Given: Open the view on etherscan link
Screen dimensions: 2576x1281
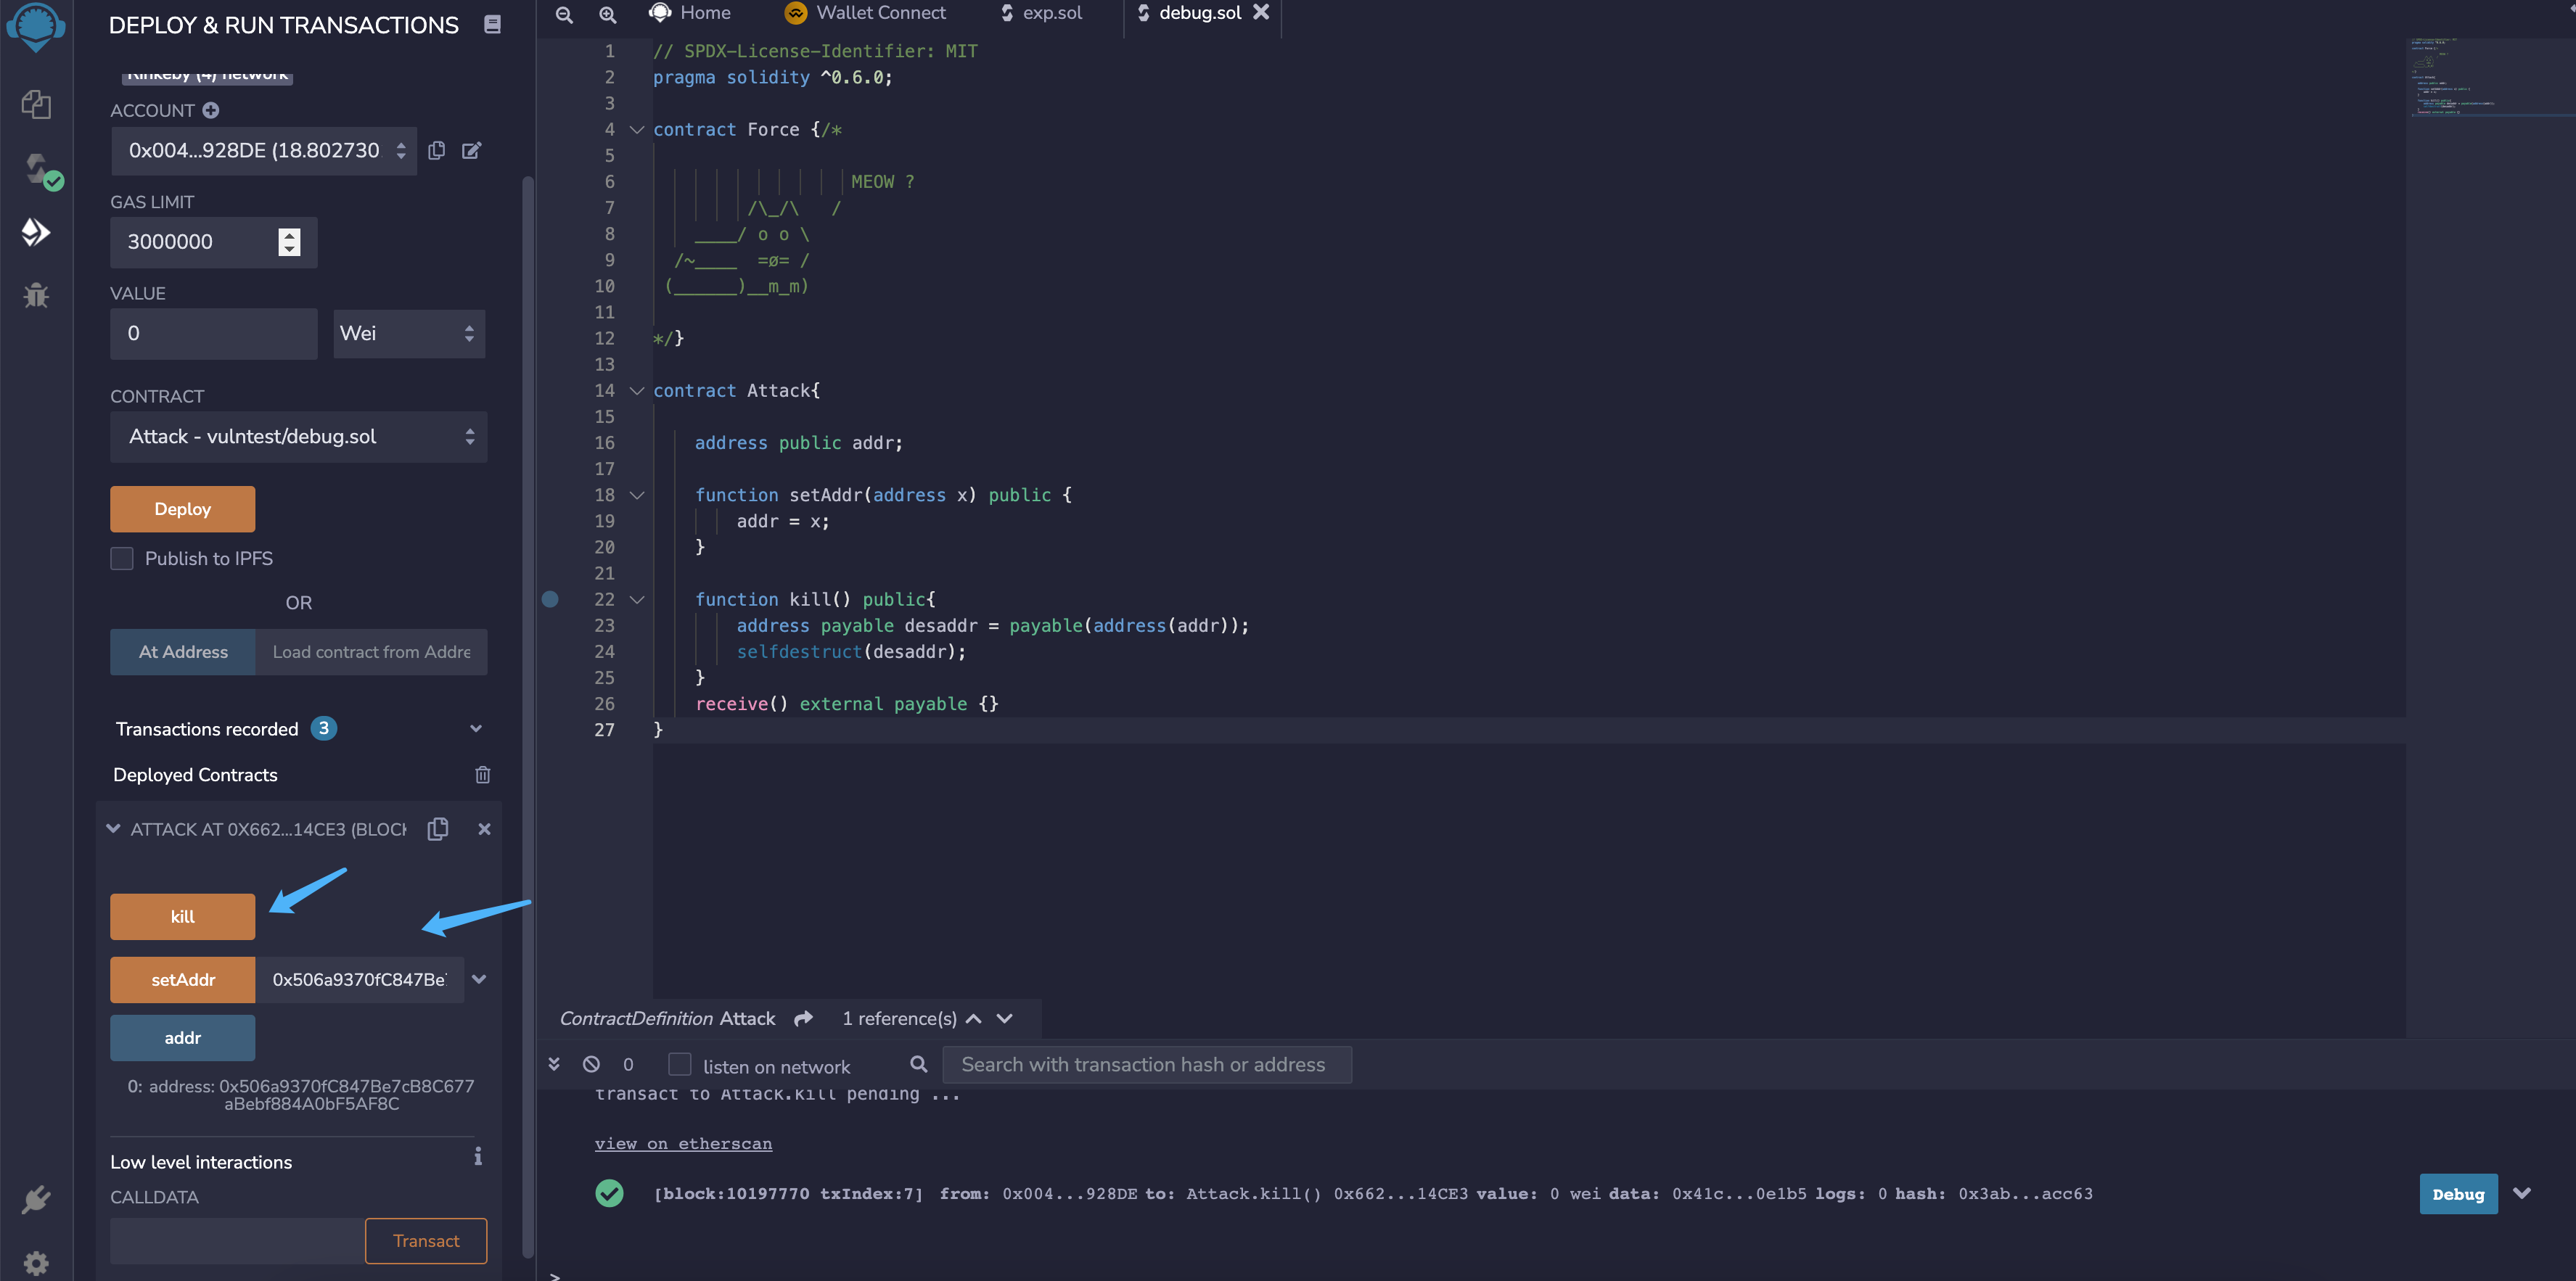Looking at the screenshot, I should (x=683, y=1143).
